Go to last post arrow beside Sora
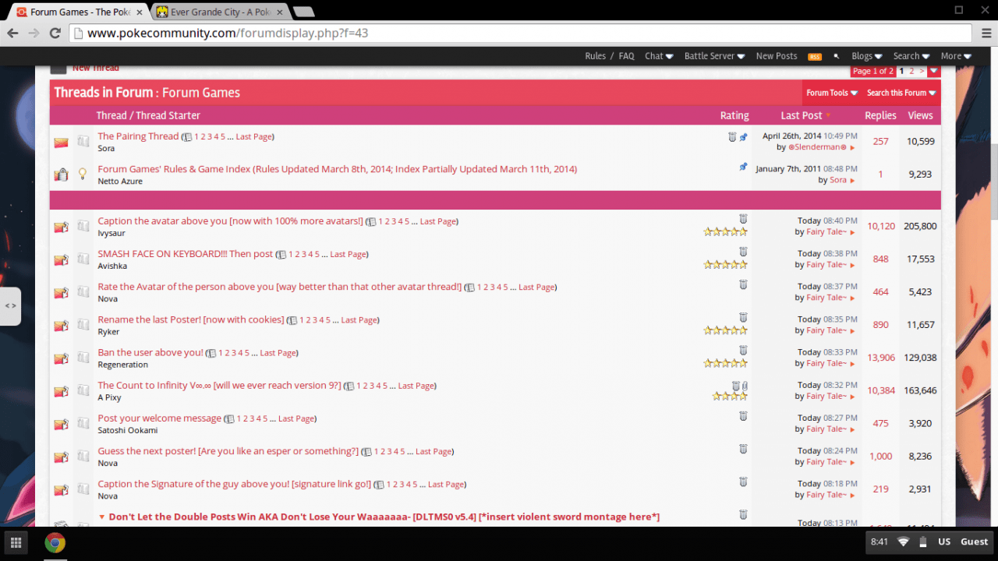The height and width of the screenshot is (561, 998). (852, 180)
